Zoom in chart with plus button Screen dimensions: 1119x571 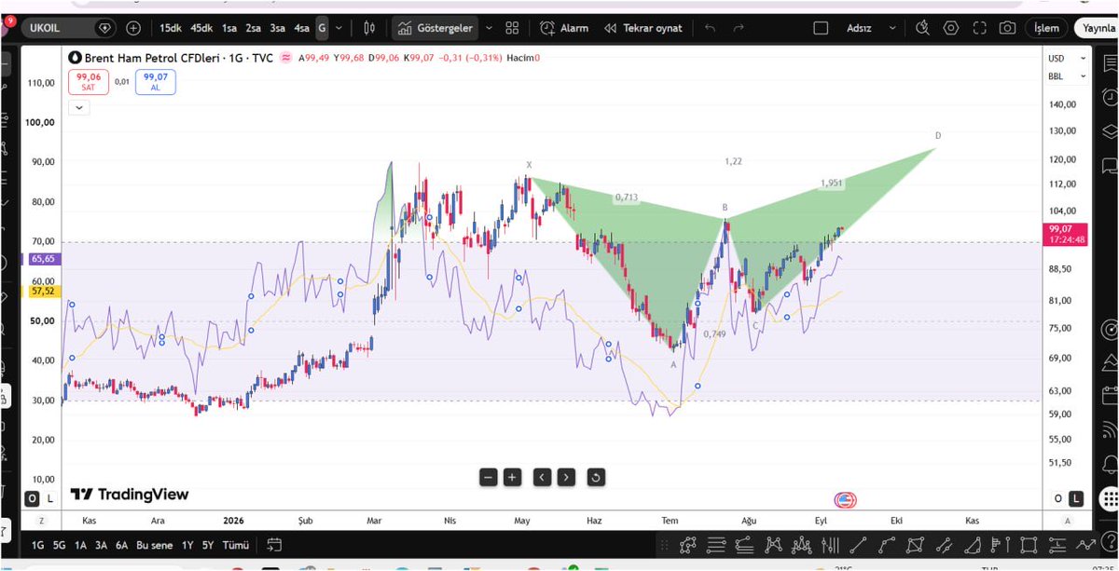[512, 478]
